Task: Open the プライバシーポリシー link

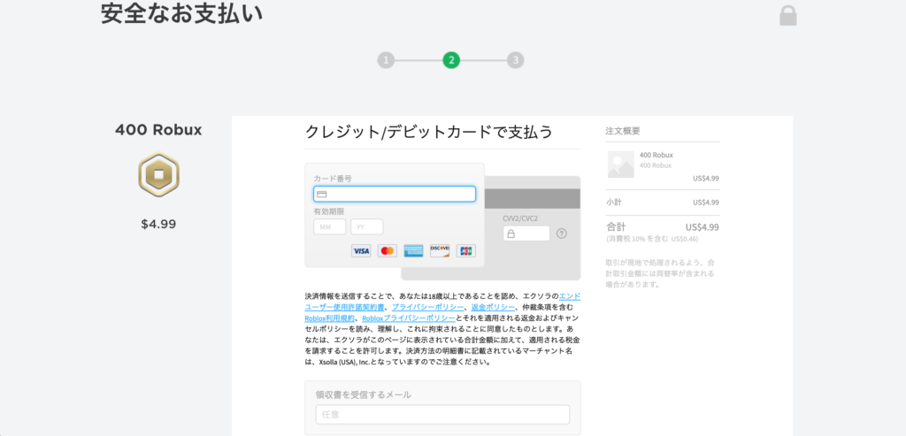Action: pyautogui.click(x=427, y=307)
